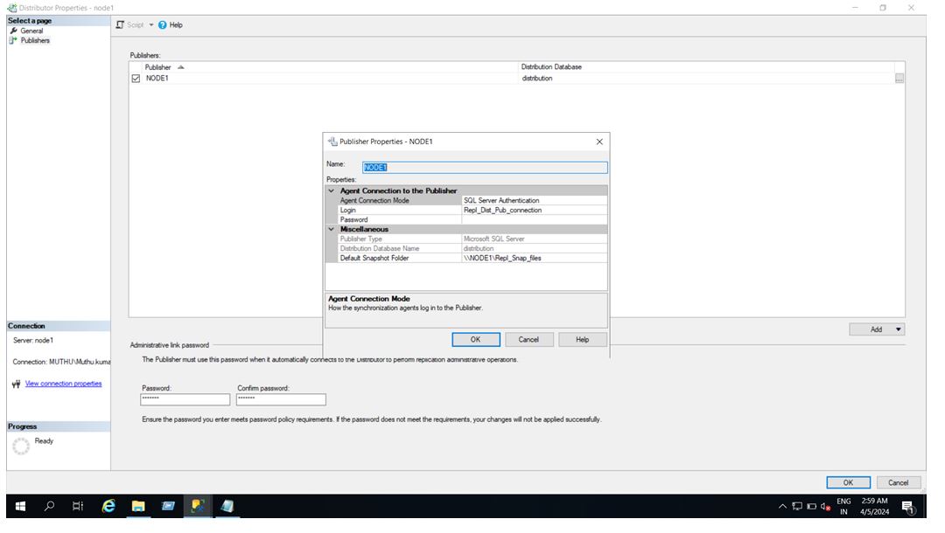The width and height of the screenshot is (945, 533).
Task: Click OK in Publisher Properties dialog
Action: (x=475, y=340)
